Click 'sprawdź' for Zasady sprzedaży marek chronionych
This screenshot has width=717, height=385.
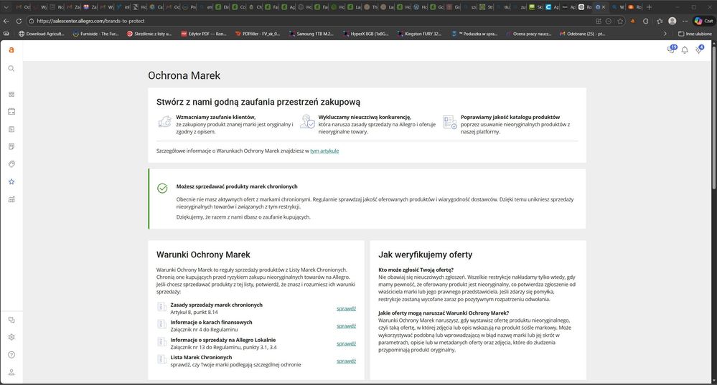346,308
